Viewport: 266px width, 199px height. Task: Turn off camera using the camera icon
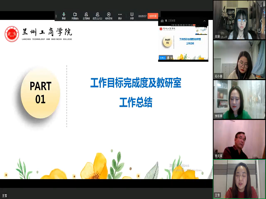pos(75,15)
